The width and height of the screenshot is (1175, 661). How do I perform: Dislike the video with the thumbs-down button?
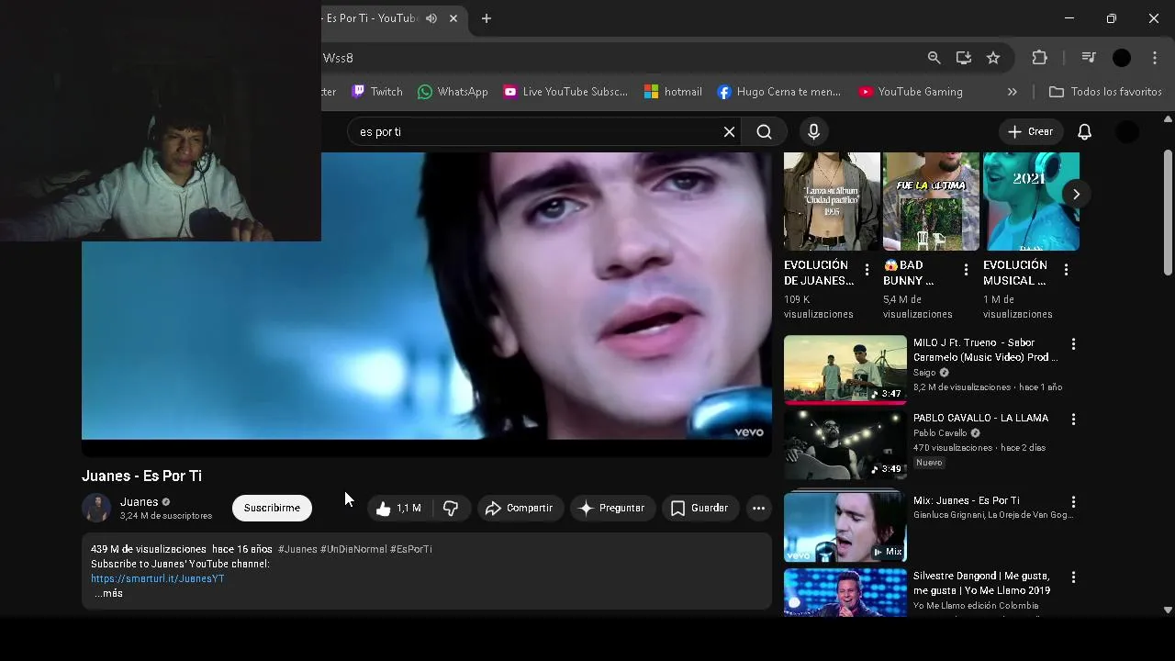tap(451, 508)
